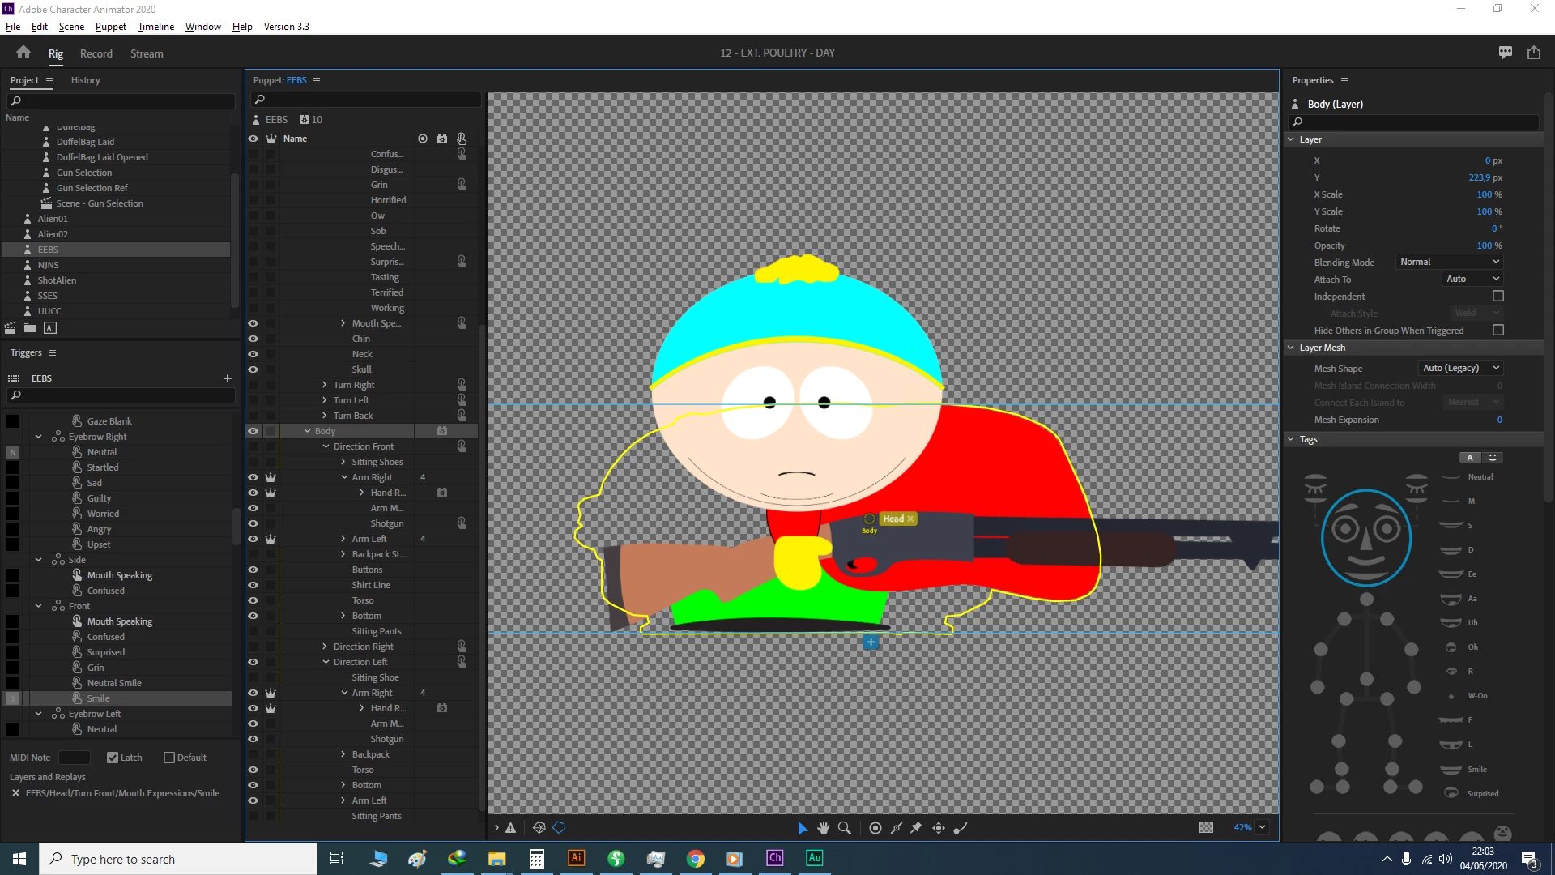The height and width of the screenshot is (875, 1555).
Task: Open Illustrator from Windows taskbar
Action: tap(576, 858)
